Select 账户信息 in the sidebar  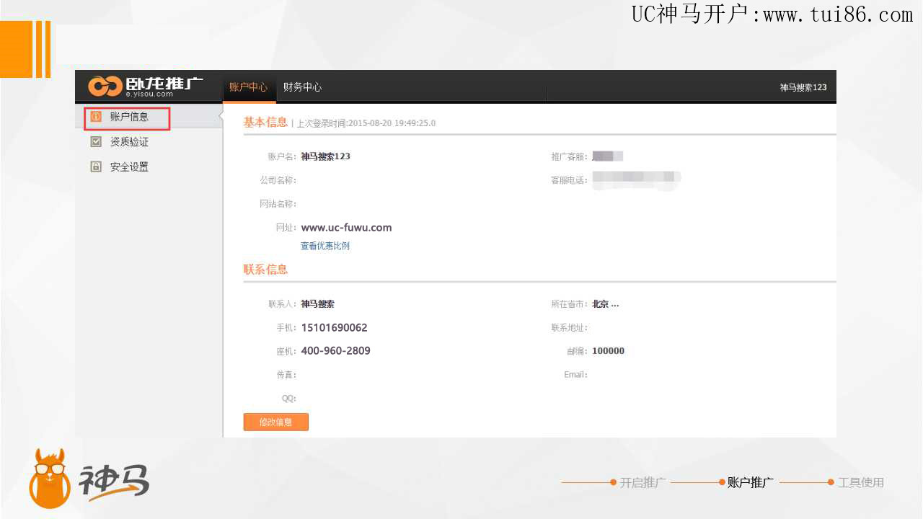129,117
